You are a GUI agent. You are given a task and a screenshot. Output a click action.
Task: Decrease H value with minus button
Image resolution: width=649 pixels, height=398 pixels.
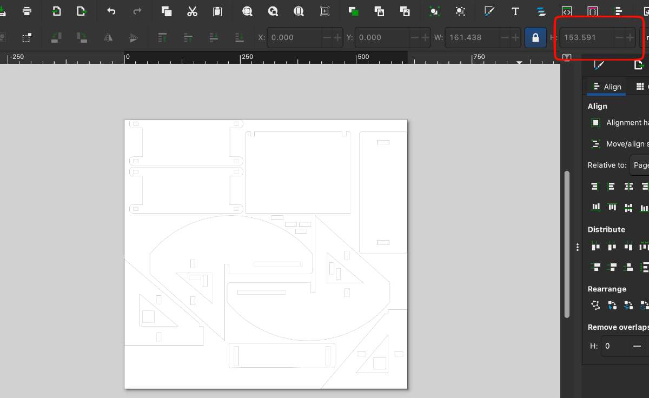620,37
